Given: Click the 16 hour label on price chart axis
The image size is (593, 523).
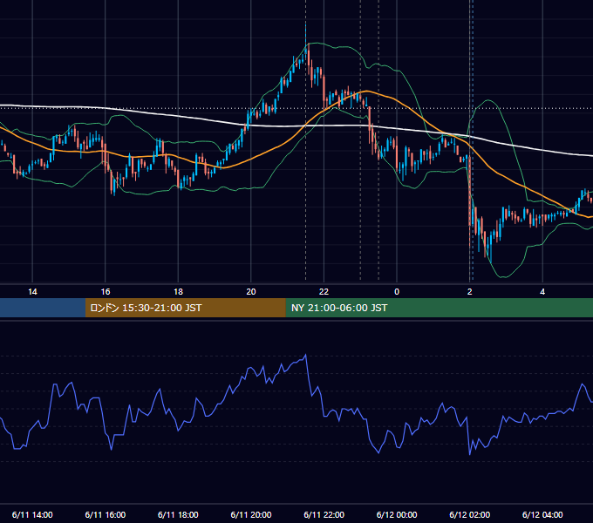Looking at the screenshot, I should click(106, 292).
